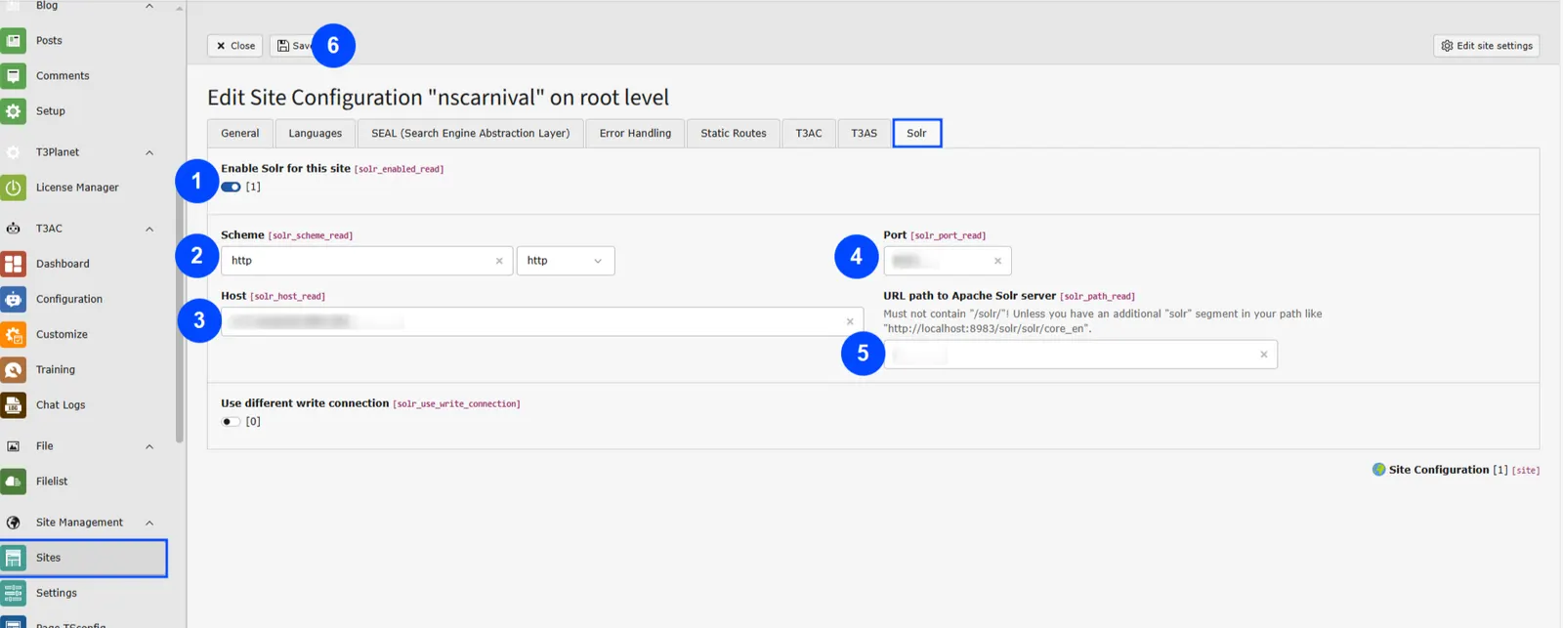
Task: Click the Site Configuration record icon
Action: tap(1378, 470)
